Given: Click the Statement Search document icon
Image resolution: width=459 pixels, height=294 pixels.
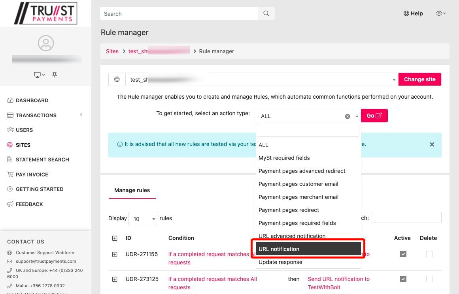Looking at the screenshot, I should 9,159.
